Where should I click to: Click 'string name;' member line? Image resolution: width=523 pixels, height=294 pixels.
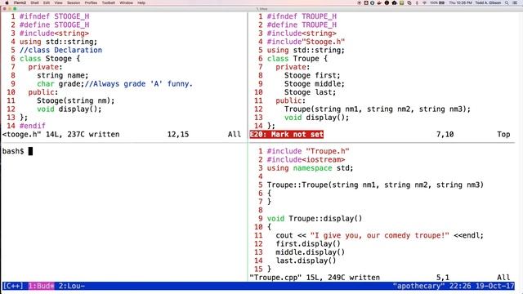coord(63,75)
